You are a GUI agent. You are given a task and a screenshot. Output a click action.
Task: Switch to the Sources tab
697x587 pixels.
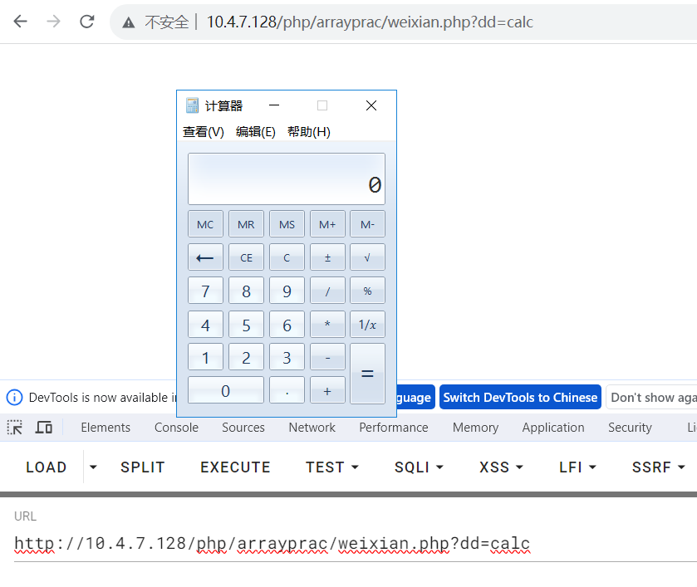click(x=243, y=428)
